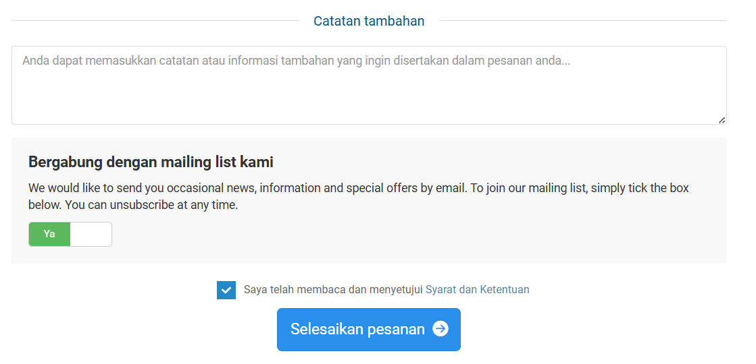Click the divider line right of Catatan tambahan
The width and height of the screenshot is (756, 364).
click(583, 21)
